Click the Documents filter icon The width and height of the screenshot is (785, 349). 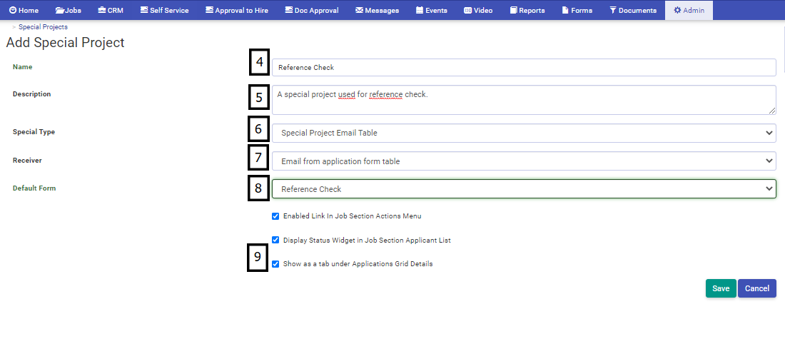pos(613,10)
